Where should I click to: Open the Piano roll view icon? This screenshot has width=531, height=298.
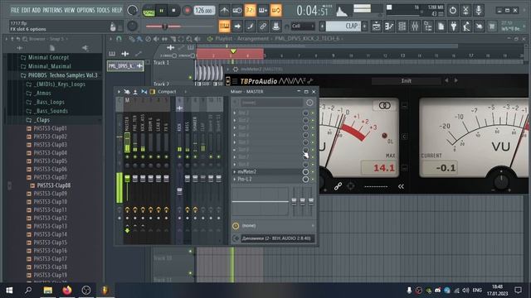pyautogui.click(x=389, y=26)
